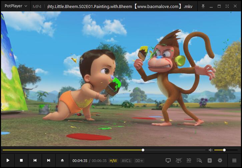Pin the window always on top
242x168 pixels.
pos(203,6)
